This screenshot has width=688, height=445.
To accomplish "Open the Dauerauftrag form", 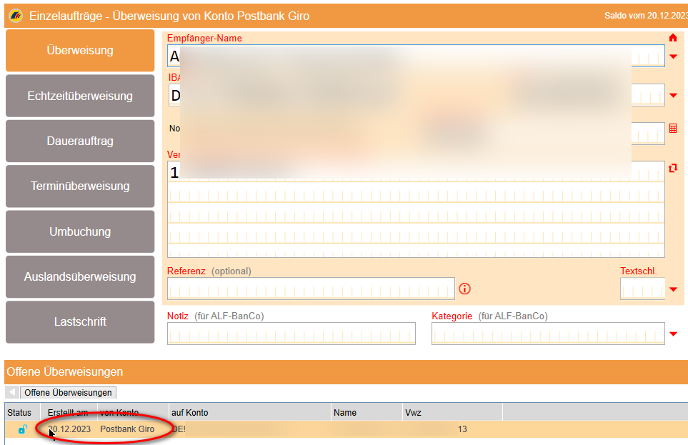I will click(x=80, y=141).
